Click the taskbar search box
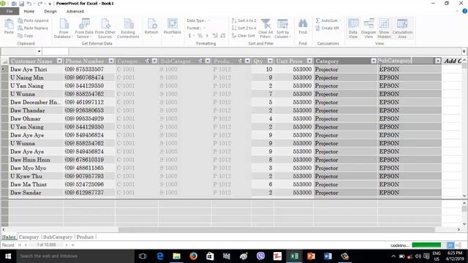Screen dimensions: 468x263 coord(75,256)
